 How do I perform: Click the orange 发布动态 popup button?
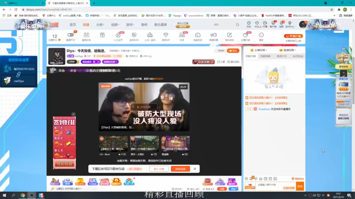point(180,169)
